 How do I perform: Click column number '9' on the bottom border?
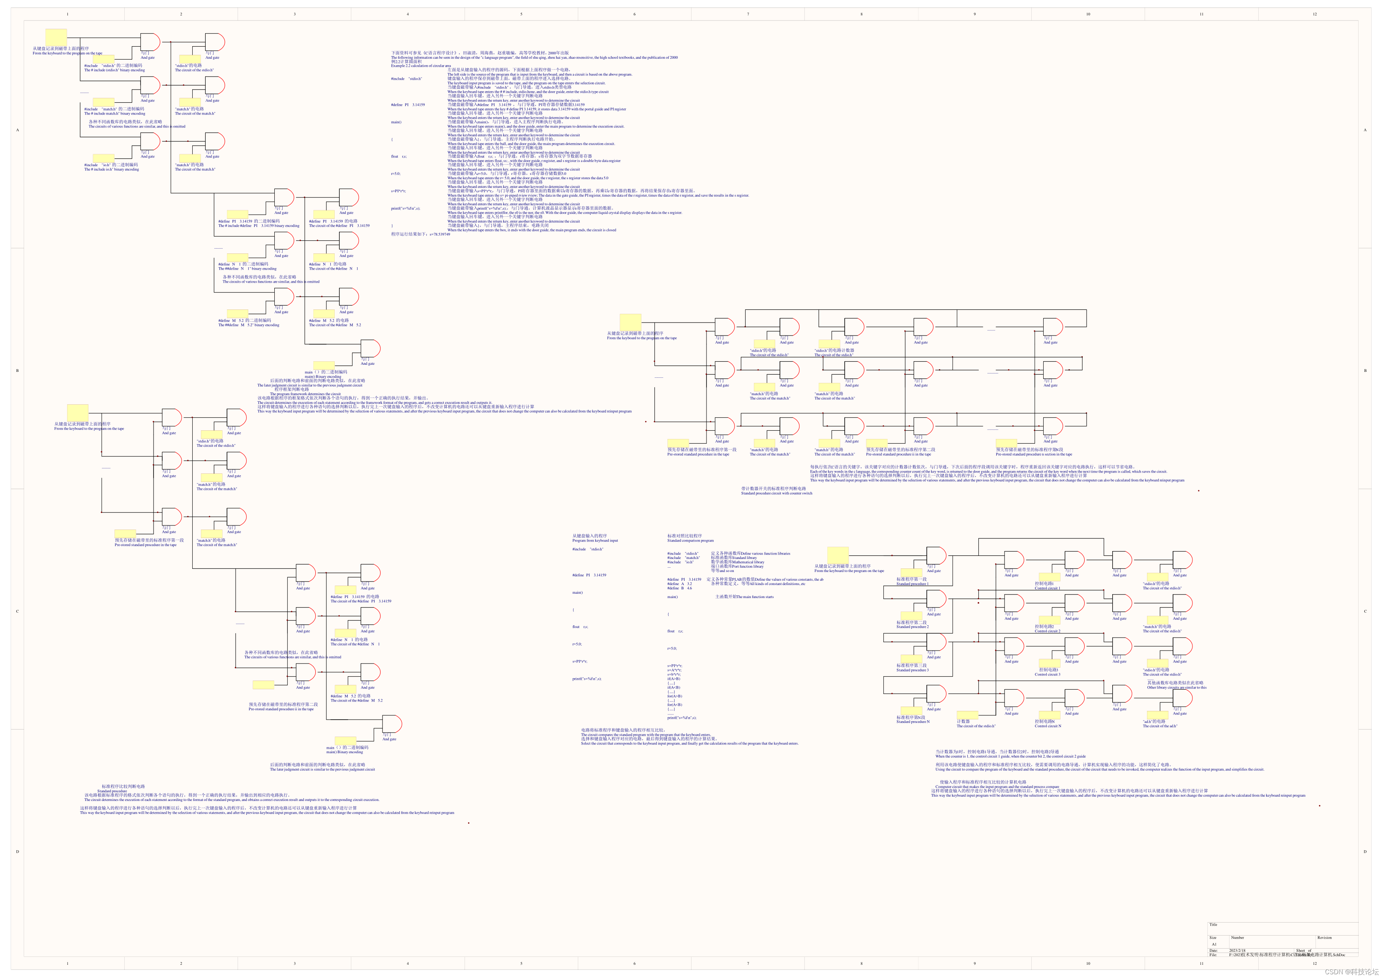[x=975, y=963]
